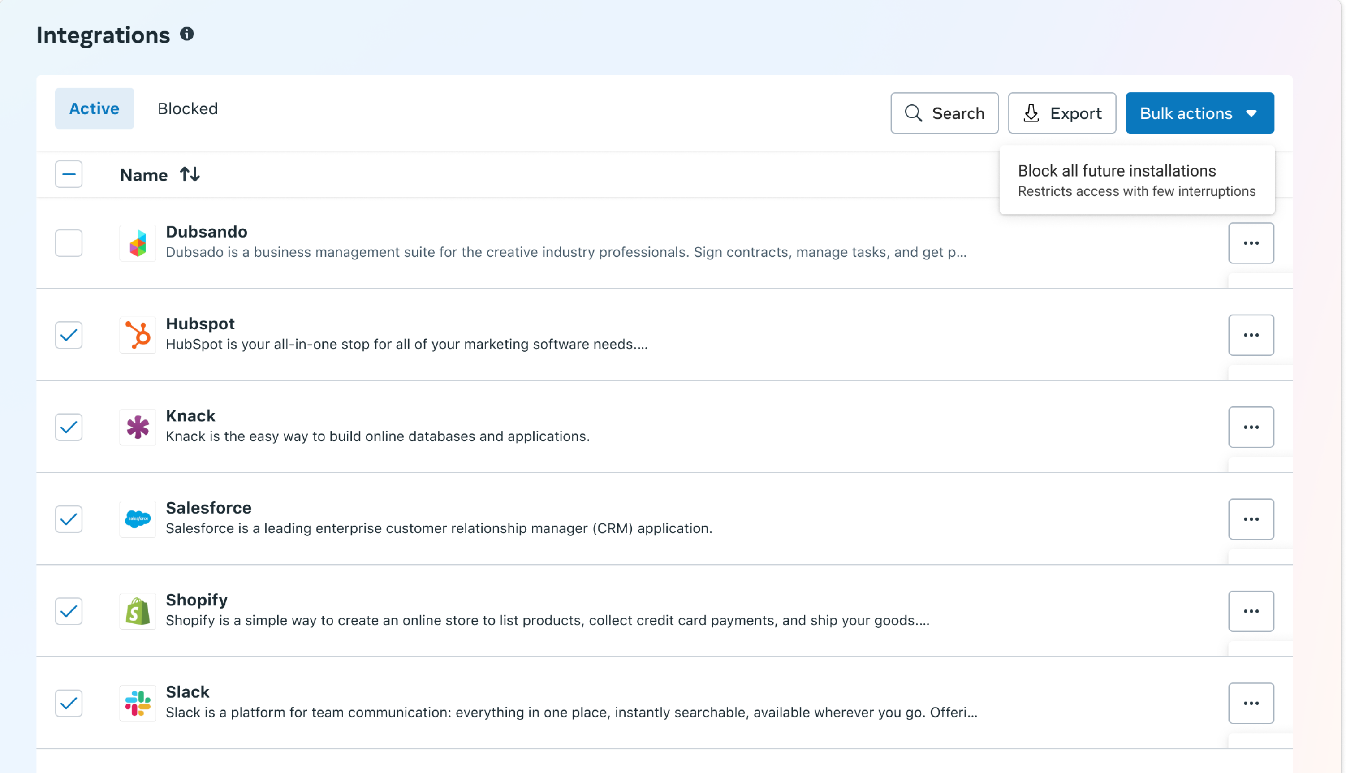This screenshot has width=1346, height=773.
Task: Open more options for Dubsando
Action: 1251,243
